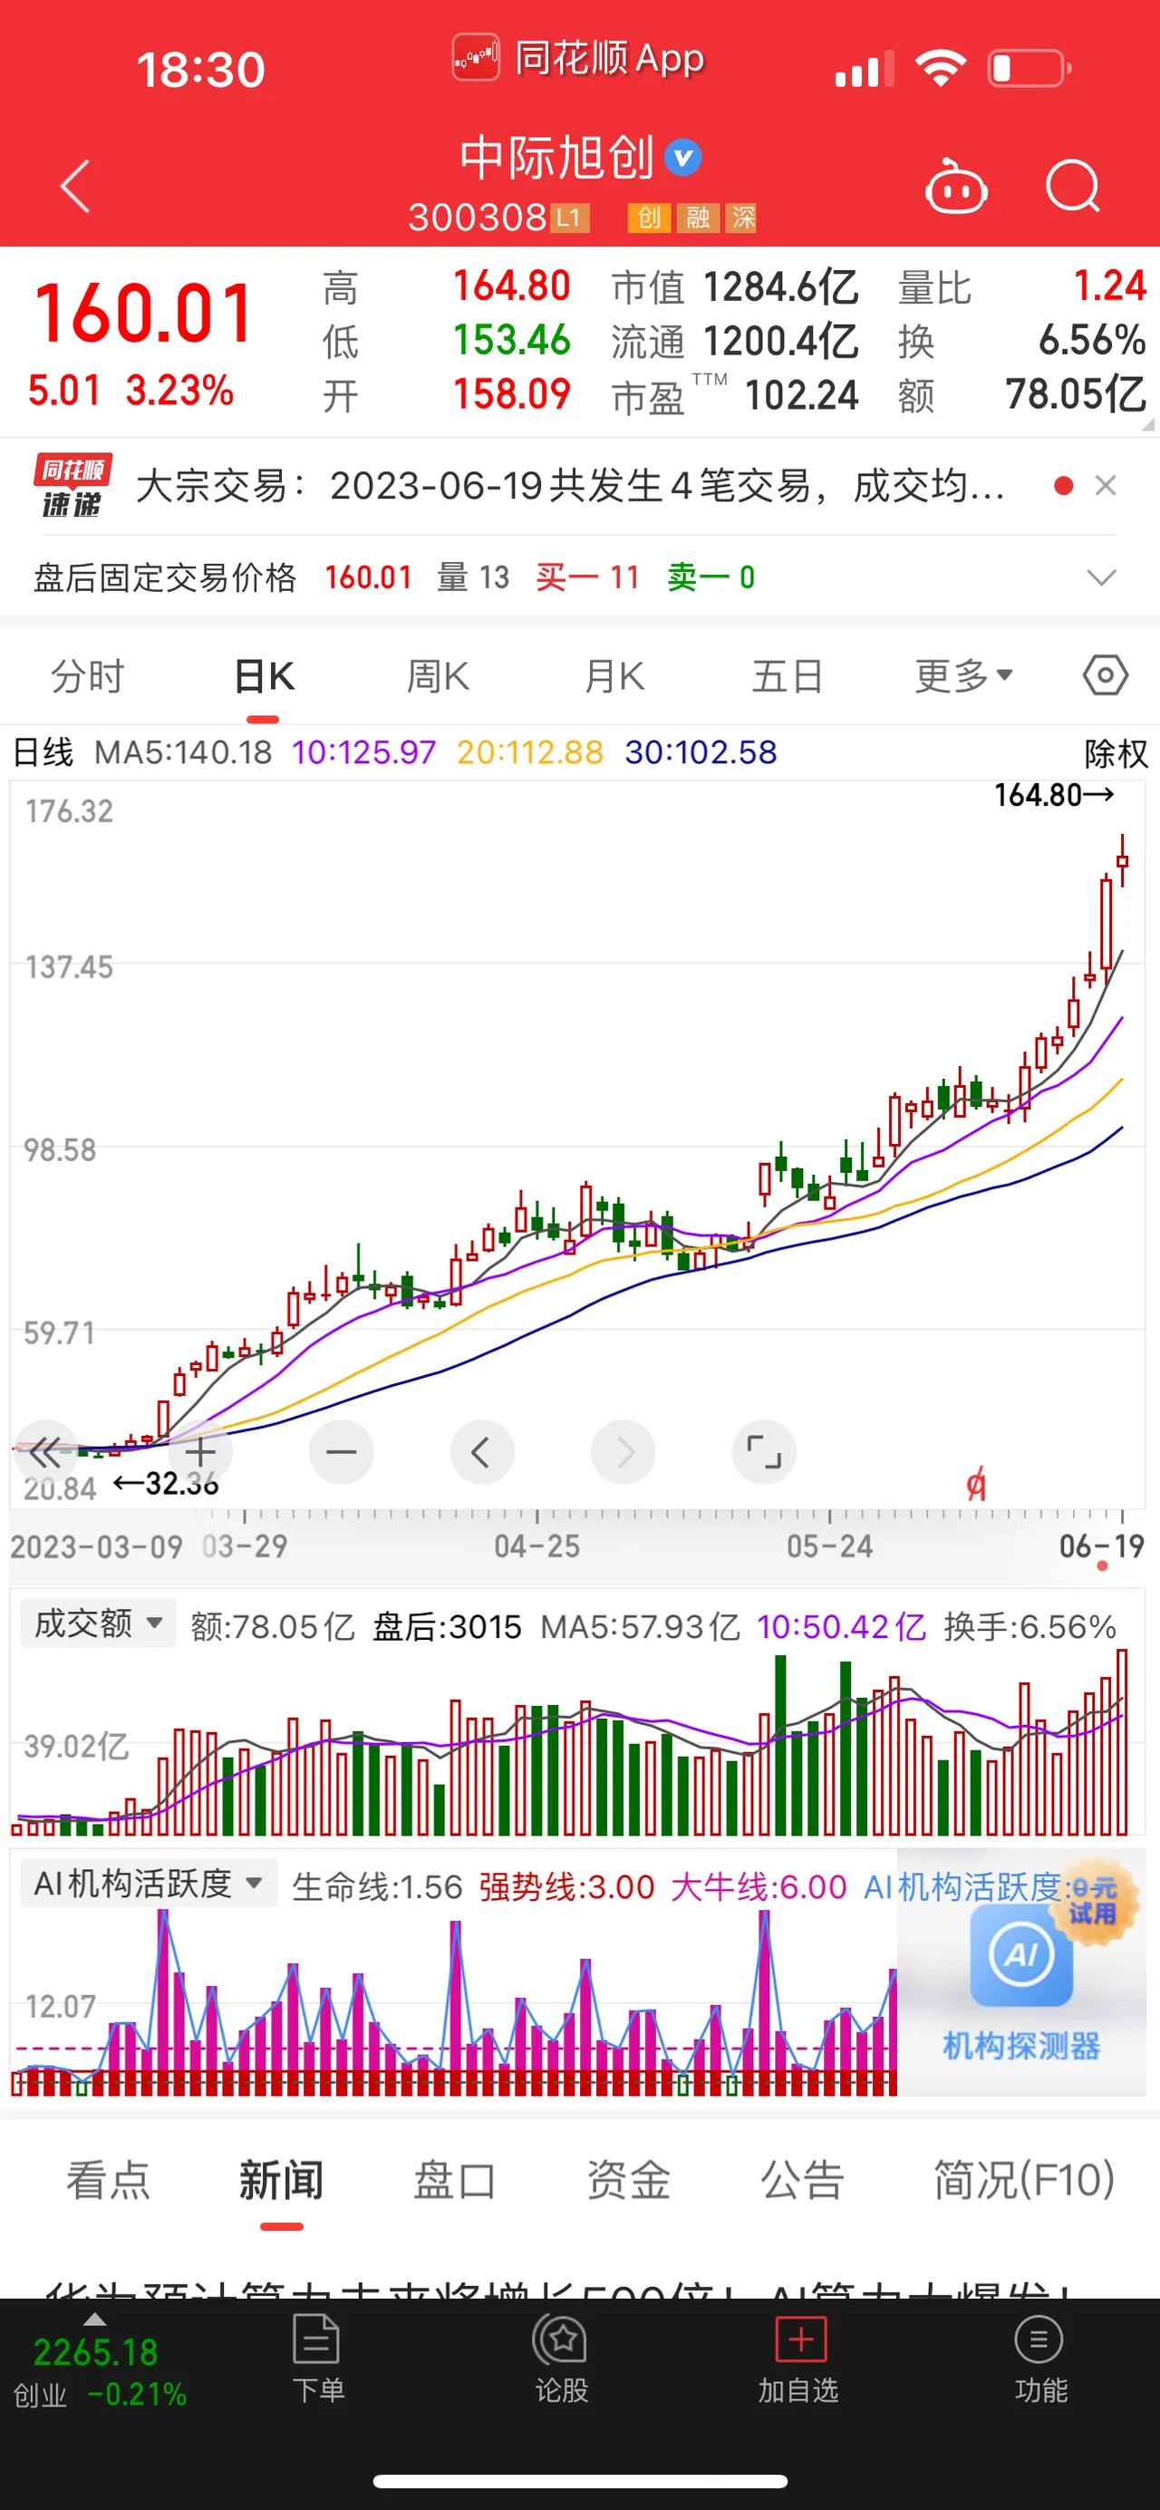Switch to 五日 chart tab
This screenshot has height=2510, width=1160.
[x=787, y=676]
